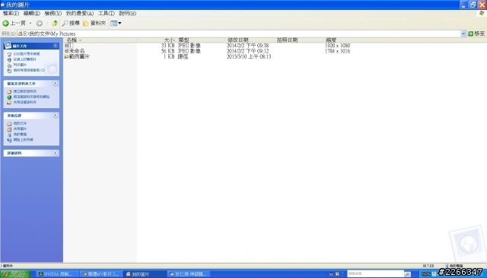This screenshot has height=278, width=487.
Task: Collapse the 其他位置 other places panel
Action: pyautogui.click(x=56, y=115)
